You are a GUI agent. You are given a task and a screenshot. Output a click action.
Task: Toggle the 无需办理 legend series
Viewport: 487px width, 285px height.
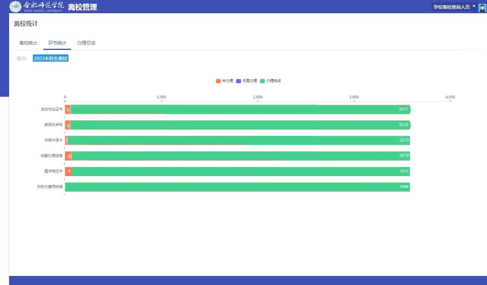(x=246, y=81)
